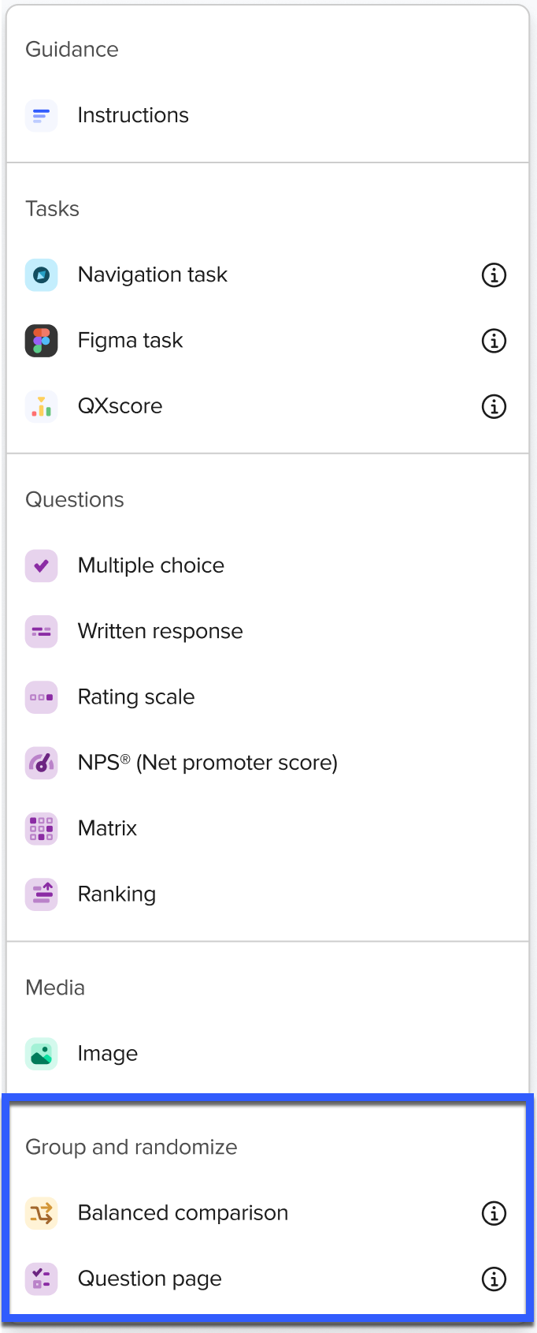Show info for Navigation task
The width and height of the screenshot is (537, 1333).
tap(494, 275)
